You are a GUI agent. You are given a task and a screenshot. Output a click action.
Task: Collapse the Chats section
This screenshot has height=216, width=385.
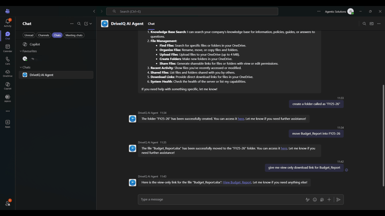(x=25, y=67)
